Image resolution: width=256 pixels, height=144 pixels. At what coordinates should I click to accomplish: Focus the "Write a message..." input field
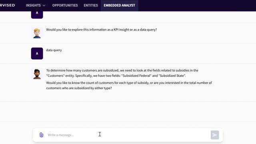click(127, 135)
